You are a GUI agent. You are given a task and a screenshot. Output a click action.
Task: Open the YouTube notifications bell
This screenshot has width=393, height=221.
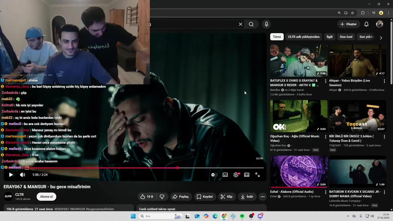coord(366,24)
